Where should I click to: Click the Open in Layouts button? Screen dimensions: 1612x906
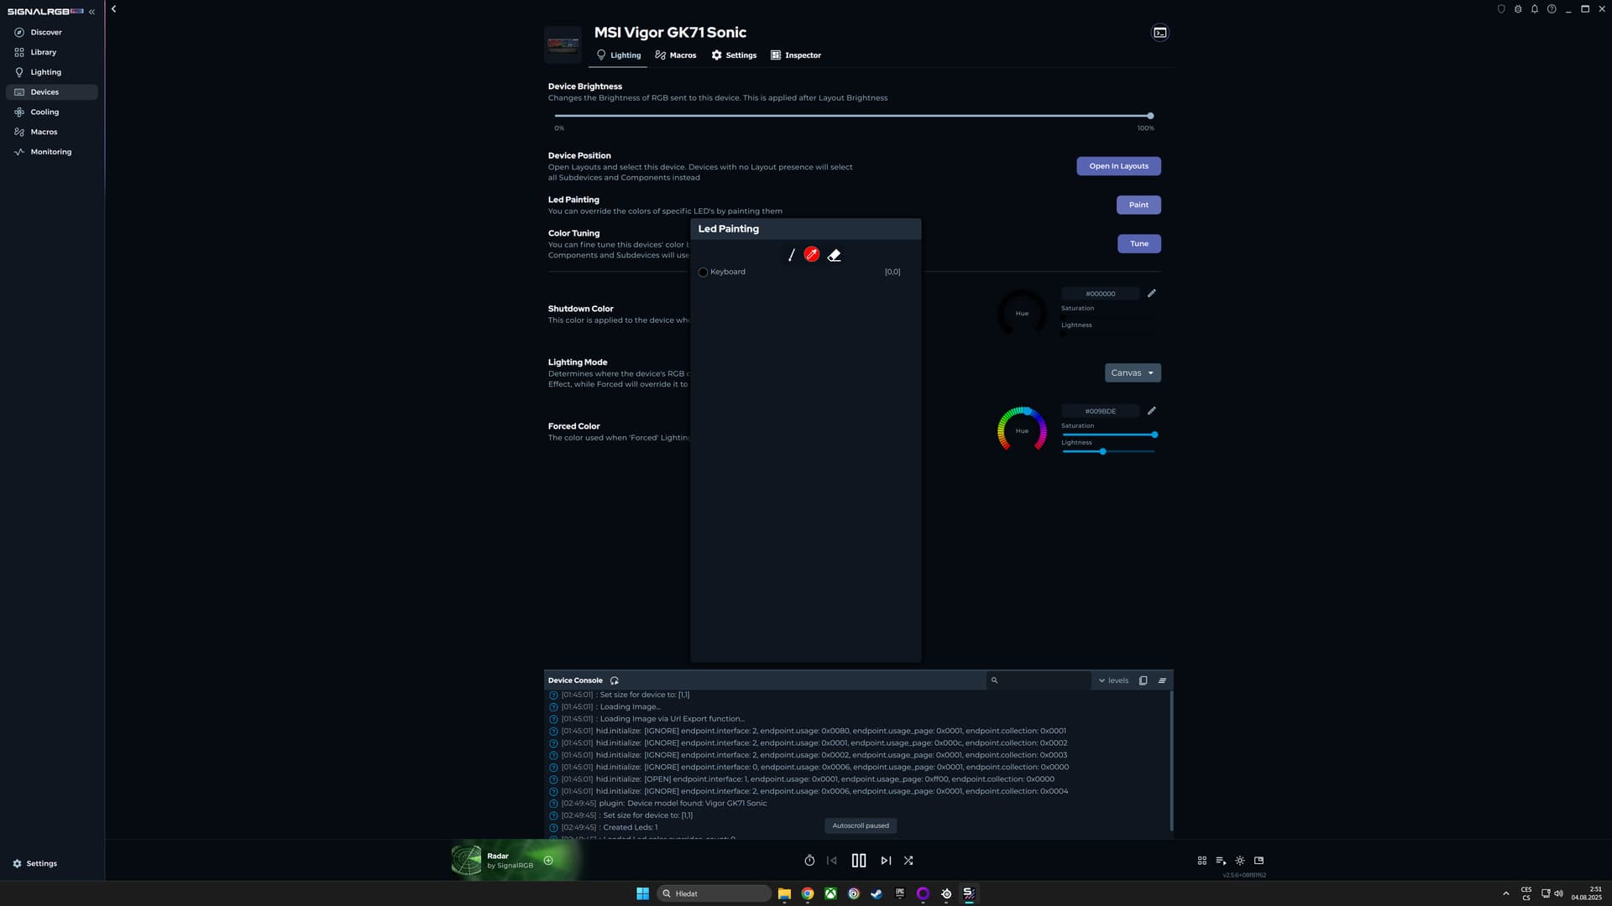pos(1118,166)
